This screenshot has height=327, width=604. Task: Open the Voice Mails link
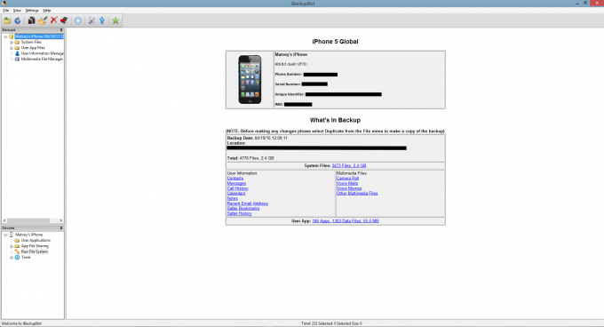(347, 183)
